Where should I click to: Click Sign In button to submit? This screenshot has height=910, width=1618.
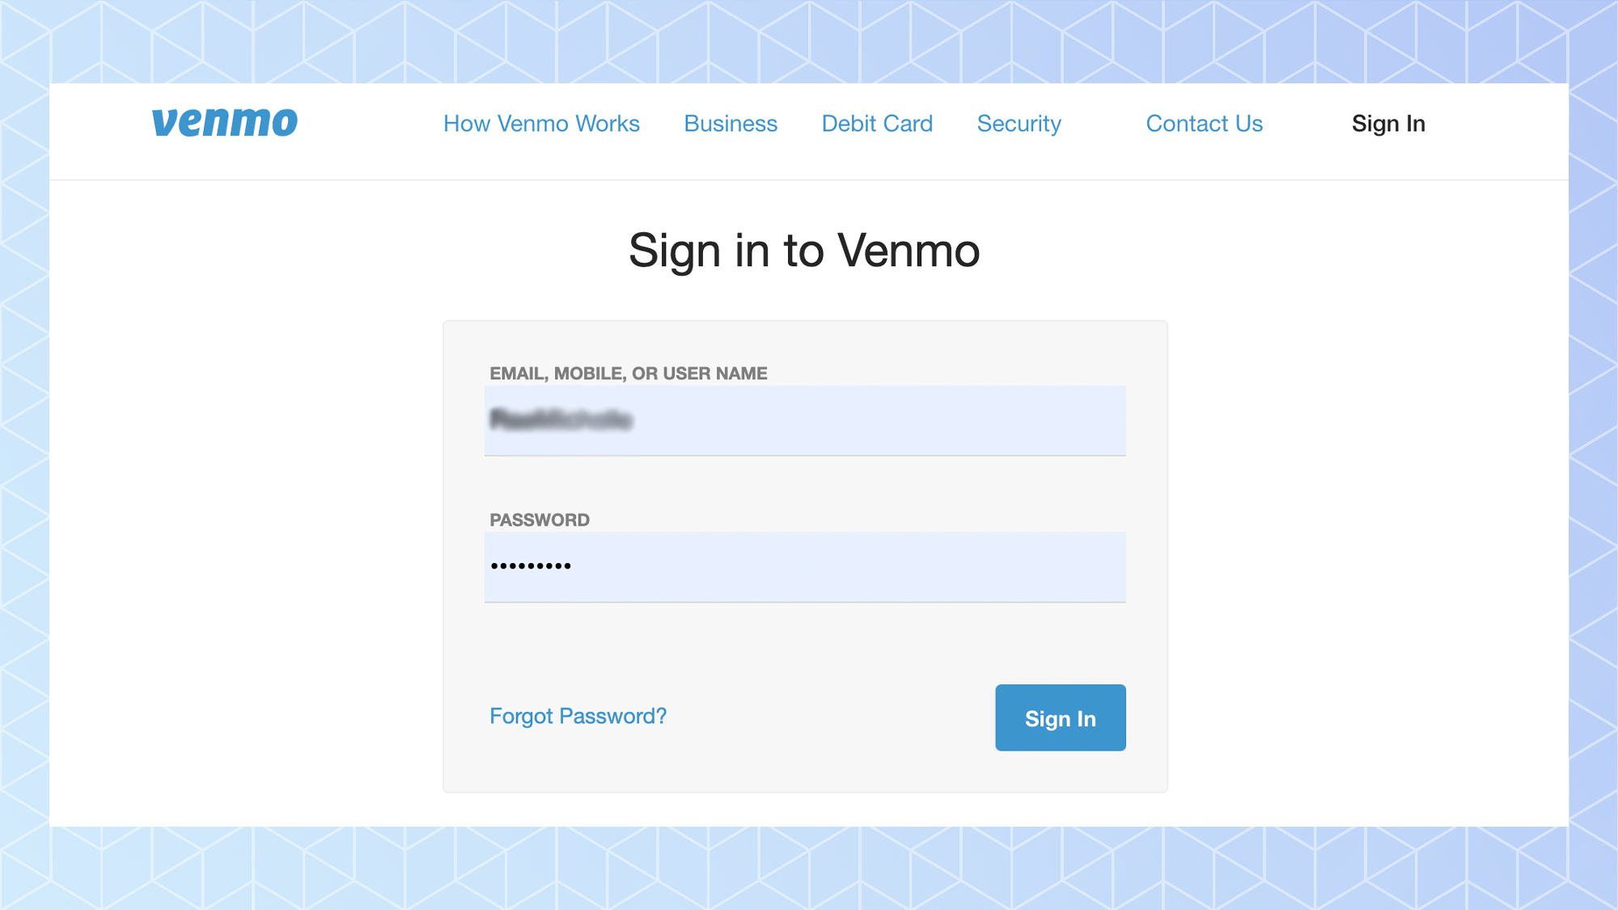[1060, 717]
